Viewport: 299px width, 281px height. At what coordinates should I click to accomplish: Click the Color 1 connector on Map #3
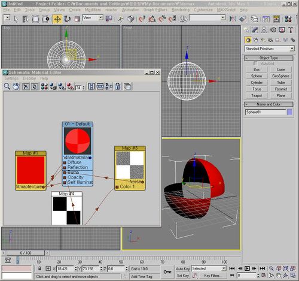(117, 187)
